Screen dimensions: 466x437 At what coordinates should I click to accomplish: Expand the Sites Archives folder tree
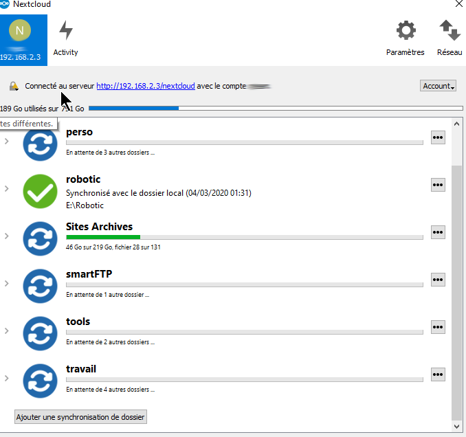point(7,236)
